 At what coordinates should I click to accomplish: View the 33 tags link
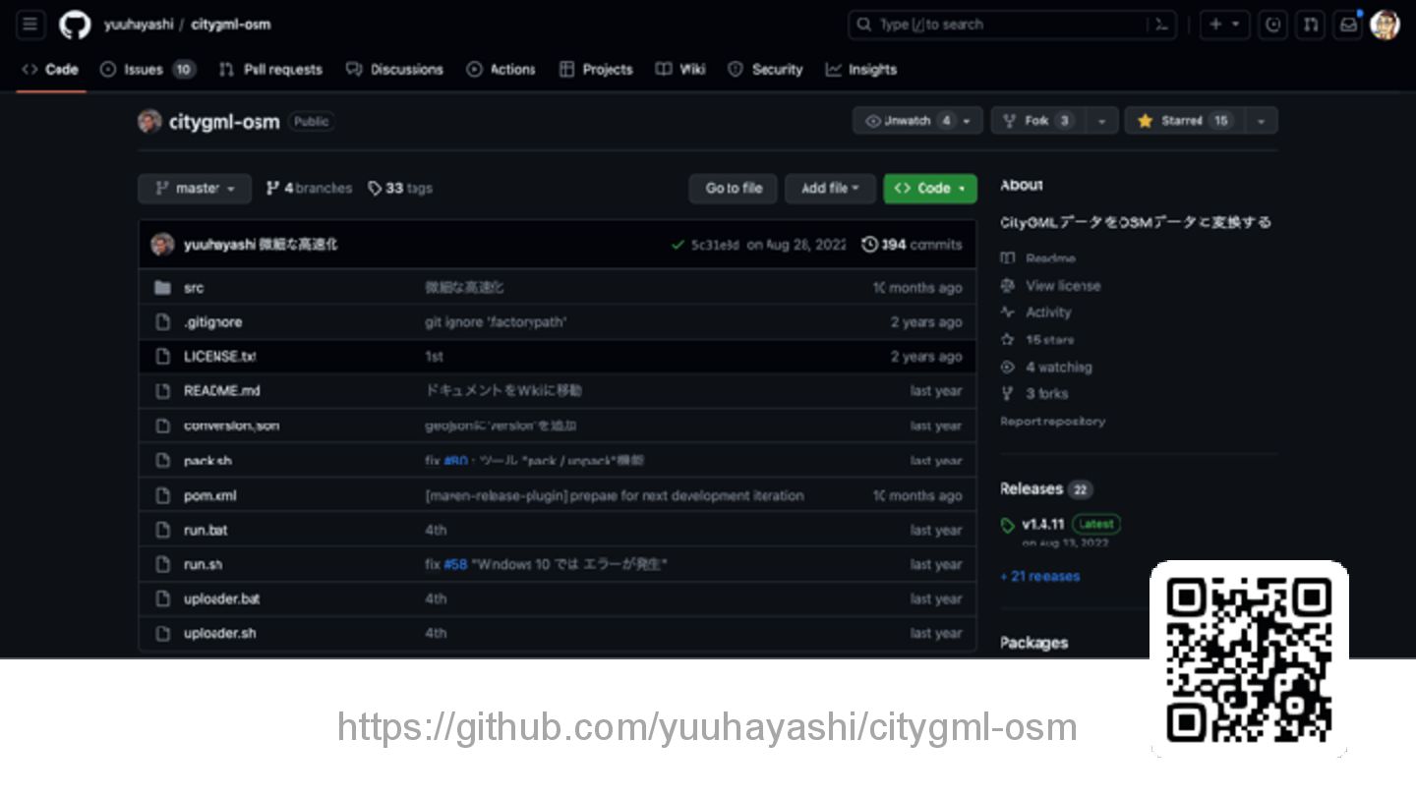tap(400, 189)
